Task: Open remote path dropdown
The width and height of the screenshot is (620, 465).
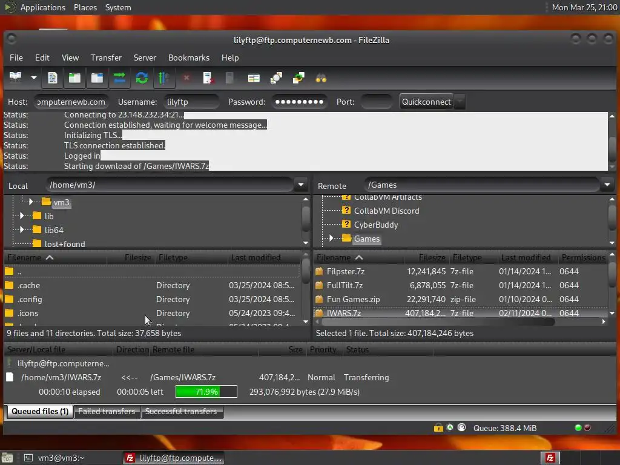Action: [607, 185]
